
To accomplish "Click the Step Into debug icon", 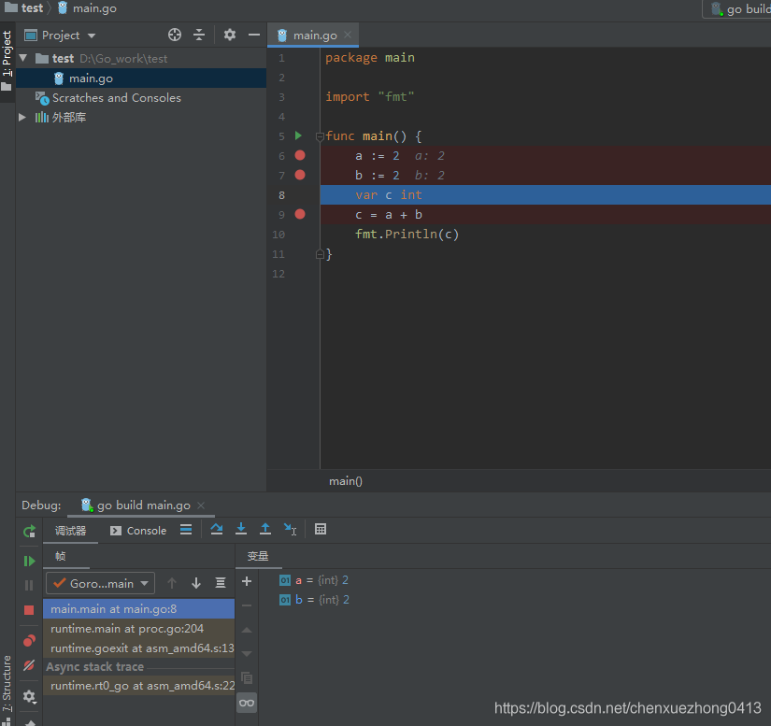I will pyautogui.click(x=241, y=529).
